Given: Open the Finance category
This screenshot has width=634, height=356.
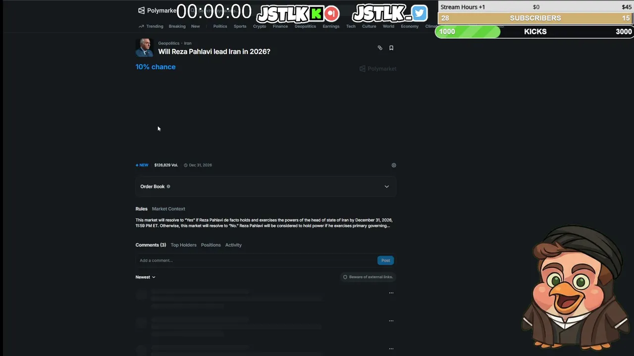Looking at the screenshot, I should [280, 26].
